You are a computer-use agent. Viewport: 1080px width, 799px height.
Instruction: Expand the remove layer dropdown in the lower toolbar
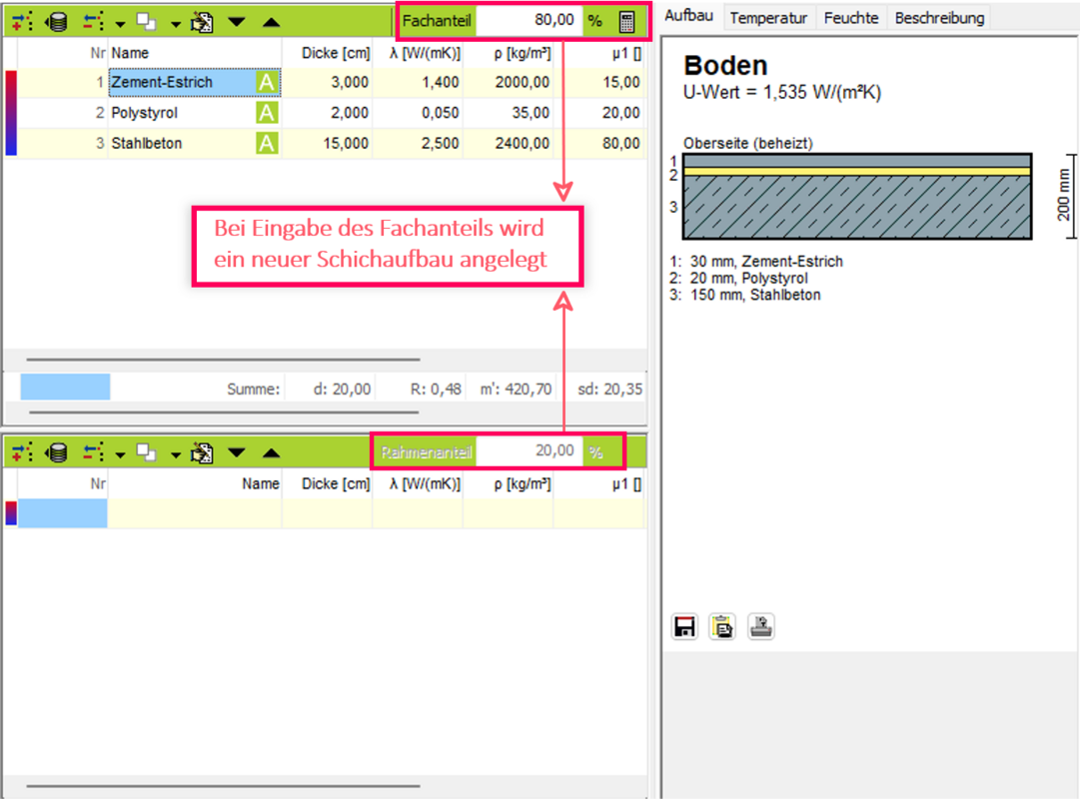119,454
